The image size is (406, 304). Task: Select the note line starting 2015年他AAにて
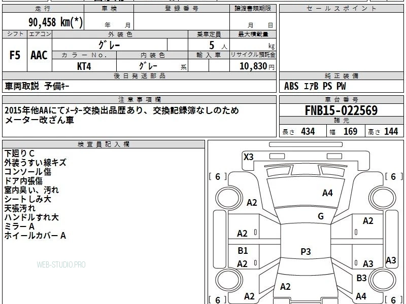tap(122, 110)
